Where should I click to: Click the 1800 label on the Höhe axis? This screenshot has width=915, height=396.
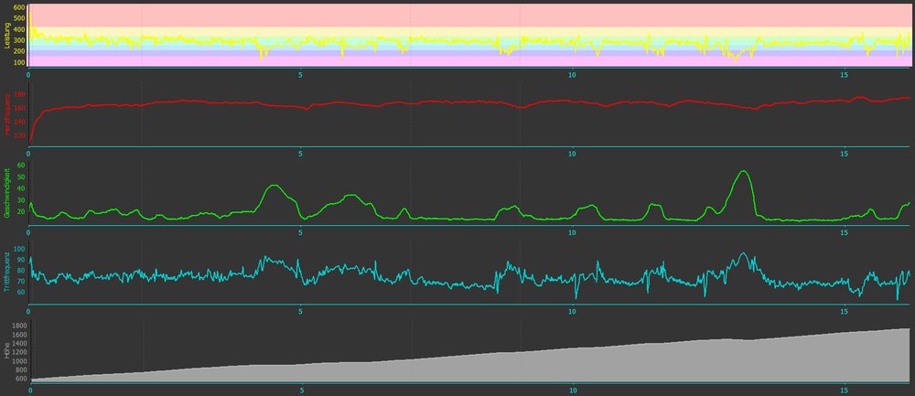(17, 325)
